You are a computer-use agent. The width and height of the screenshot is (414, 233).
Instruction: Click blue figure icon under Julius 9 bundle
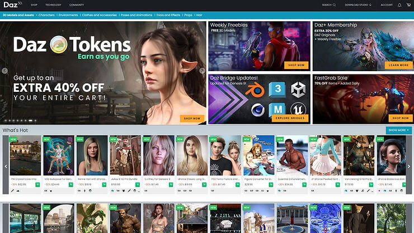click(112, 190)
